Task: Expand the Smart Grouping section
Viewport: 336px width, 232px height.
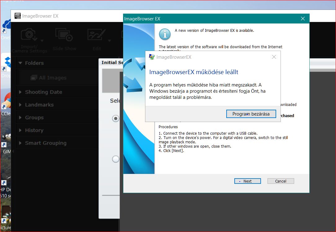Action: 20,143
